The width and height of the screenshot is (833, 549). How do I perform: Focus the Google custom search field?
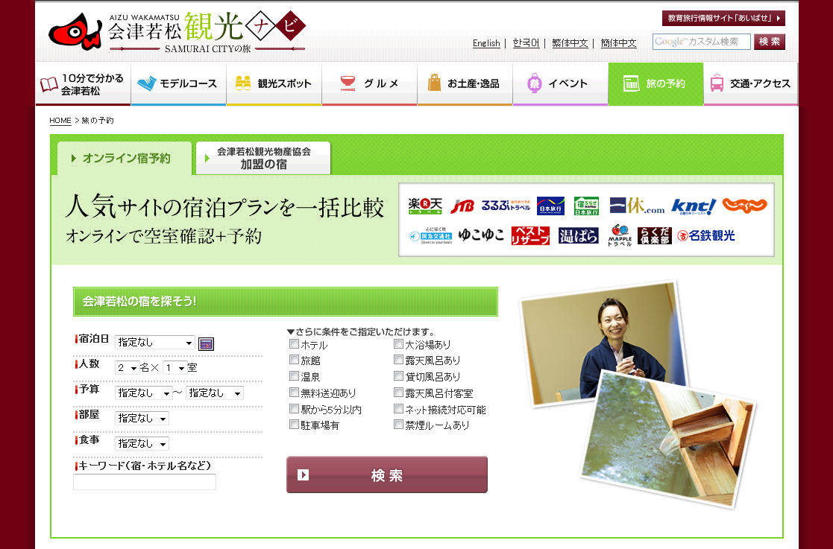[701, 42]
